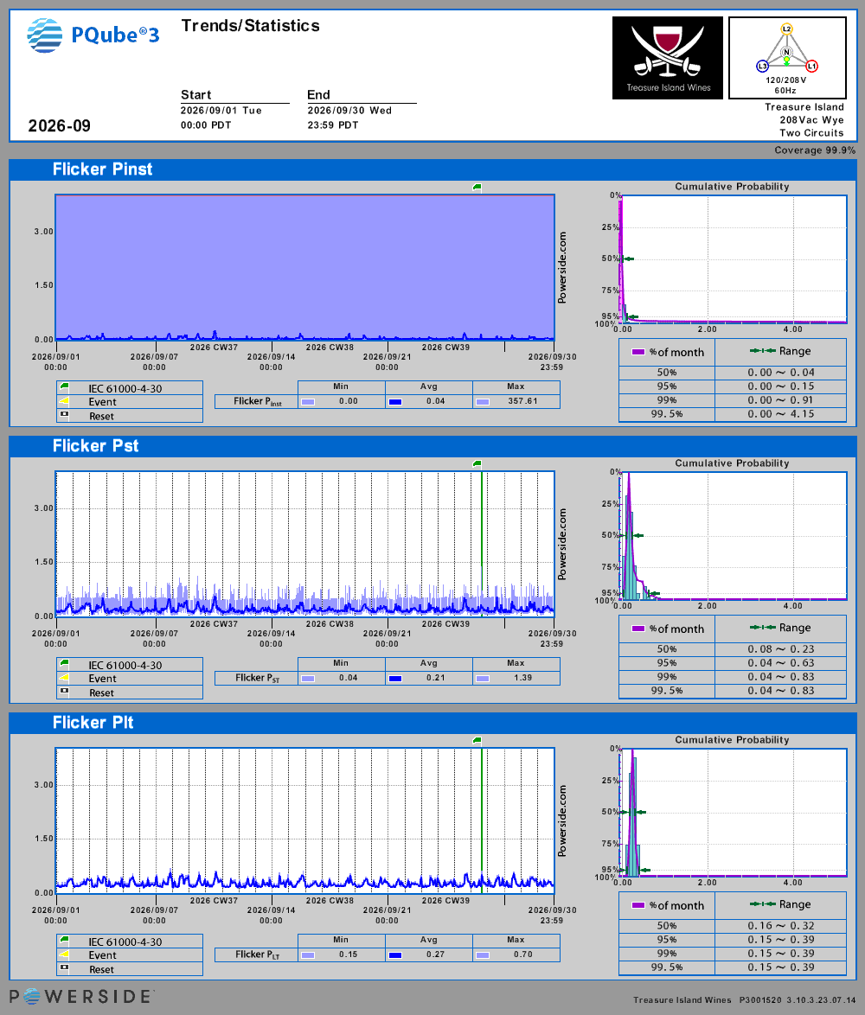The width and height of the screenshot is (865, 1015).
Task: Click the Reset legend icon in Flicker Plt
Action: pyautogui.click(x=64, y=968)
